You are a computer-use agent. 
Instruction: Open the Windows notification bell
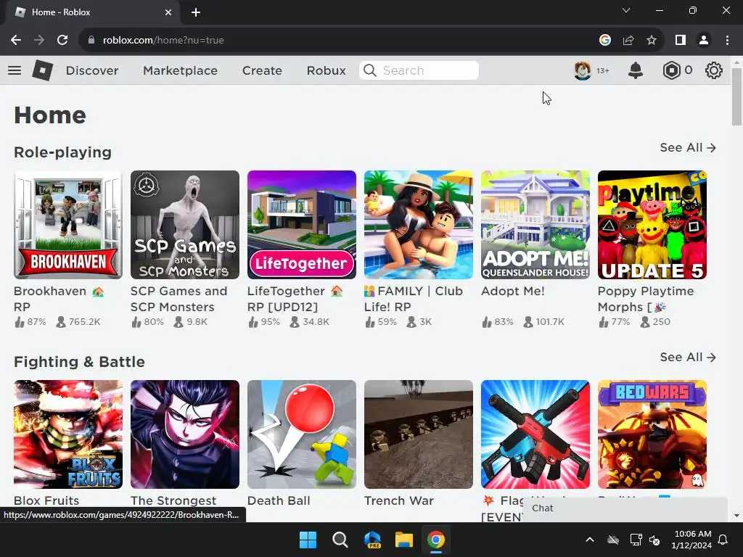[723, 540]
